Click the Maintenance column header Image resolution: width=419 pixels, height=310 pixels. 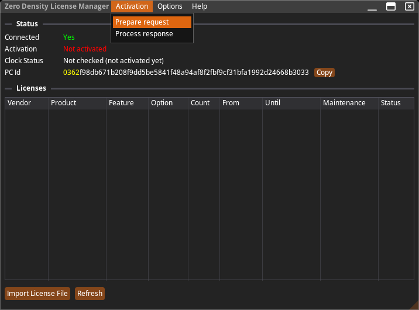(x=349, y=103)
